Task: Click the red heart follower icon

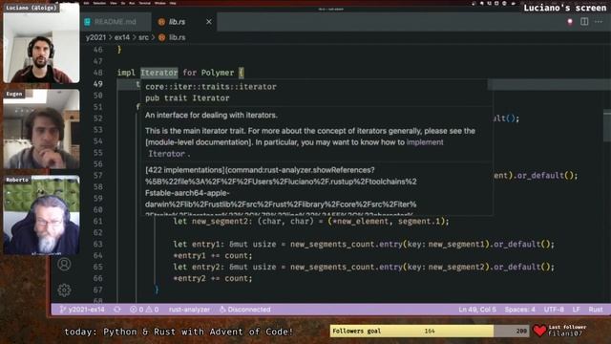Action: coord(539,331)
